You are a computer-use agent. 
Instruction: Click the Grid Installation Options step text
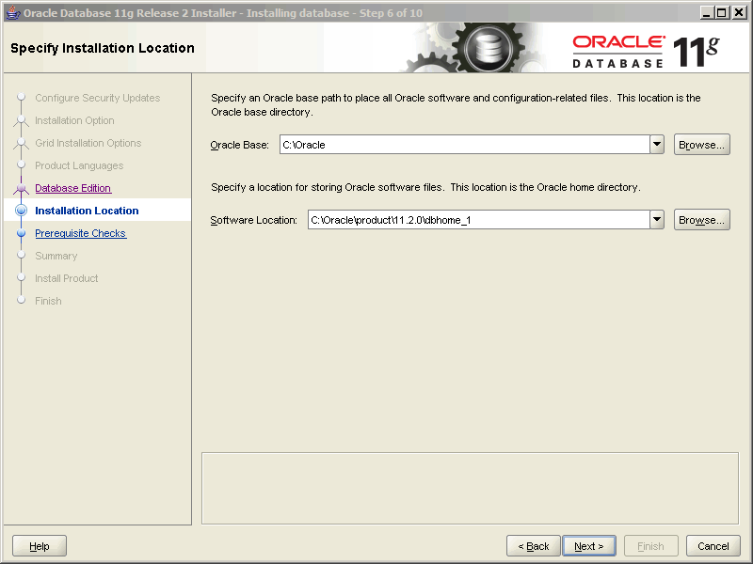click(88, 143)
